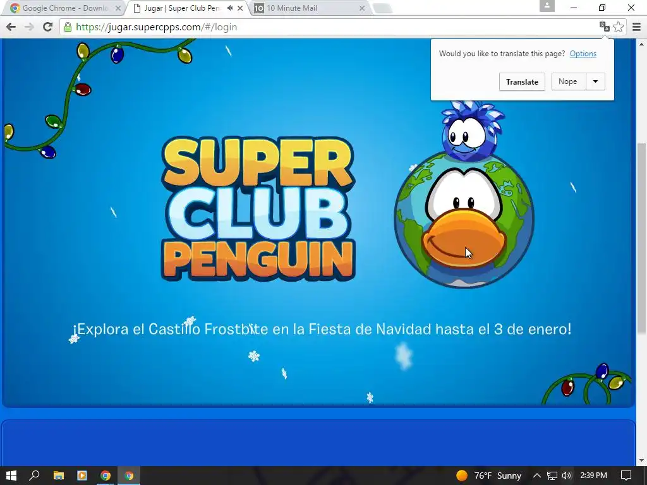Click the green padlock security icon
Screen dimensions: 647x485
click(68, 27)
